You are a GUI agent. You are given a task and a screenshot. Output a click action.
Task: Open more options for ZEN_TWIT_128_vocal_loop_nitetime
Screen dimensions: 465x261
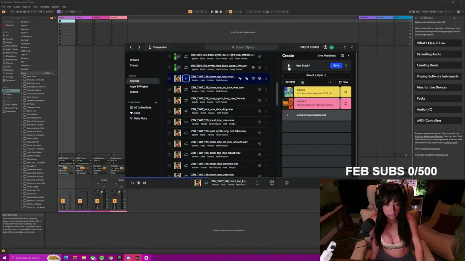point(266,166)
